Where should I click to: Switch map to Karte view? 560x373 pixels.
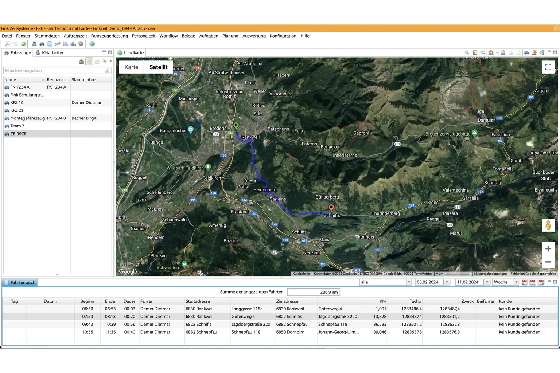coord(131,67)
